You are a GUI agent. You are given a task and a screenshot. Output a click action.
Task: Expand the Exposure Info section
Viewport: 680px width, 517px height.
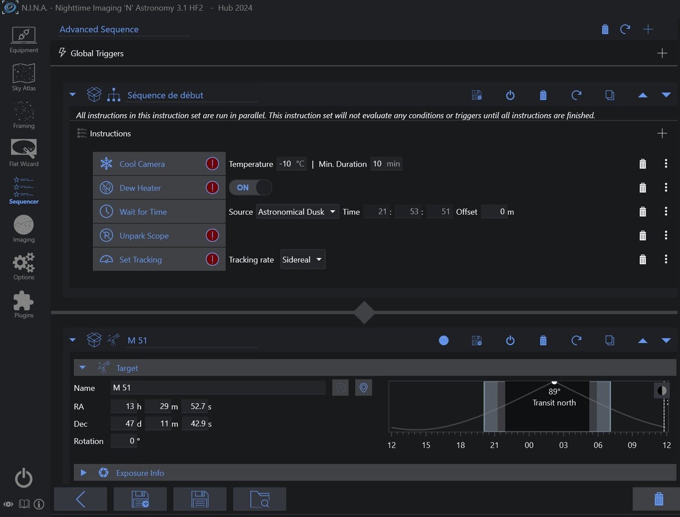coord(83,473)
